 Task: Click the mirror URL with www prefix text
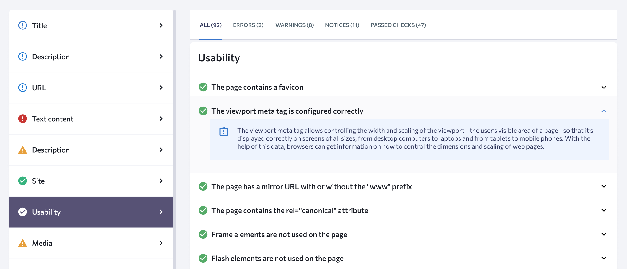(x=312, y=187)
